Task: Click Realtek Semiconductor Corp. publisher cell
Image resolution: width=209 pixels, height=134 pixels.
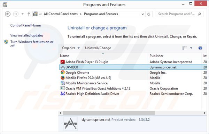Action: click(171, 94)
